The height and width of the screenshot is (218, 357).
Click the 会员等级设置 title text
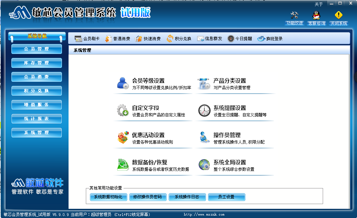click(x=148, y=81)
